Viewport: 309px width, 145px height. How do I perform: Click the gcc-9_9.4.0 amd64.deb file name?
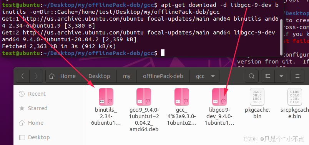144,119
